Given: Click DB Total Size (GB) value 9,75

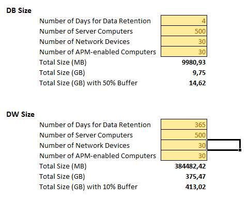Looking at the screenshot, I should pyautogui.click(x=199, y=72).
